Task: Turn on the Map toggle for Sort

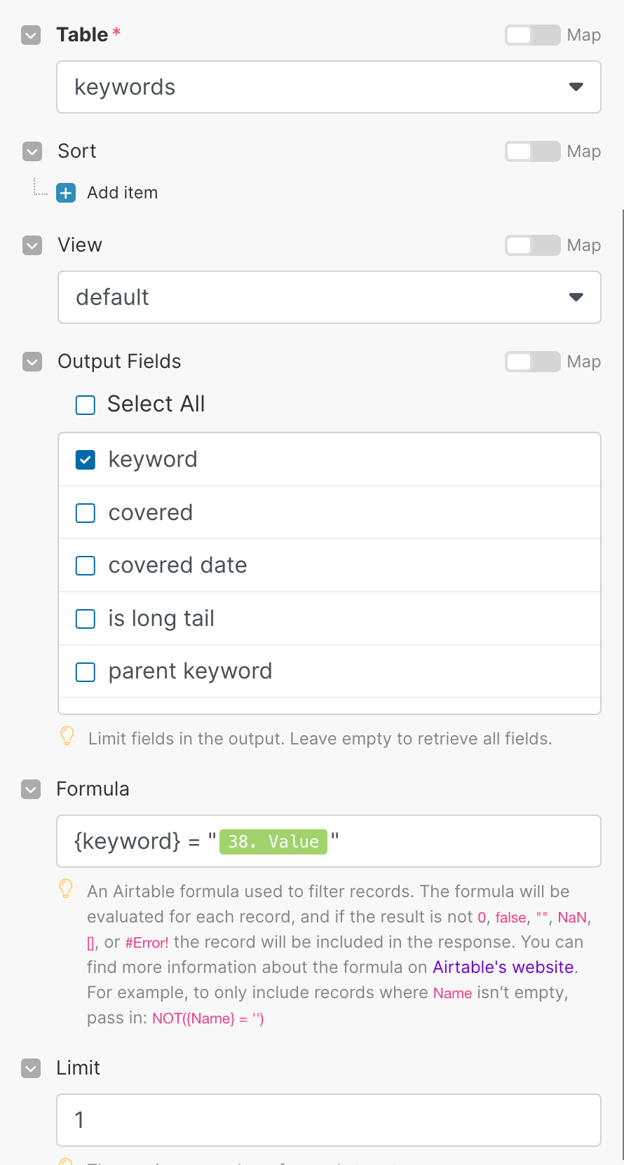Action: pyautogui.click(x=532, y=151)
